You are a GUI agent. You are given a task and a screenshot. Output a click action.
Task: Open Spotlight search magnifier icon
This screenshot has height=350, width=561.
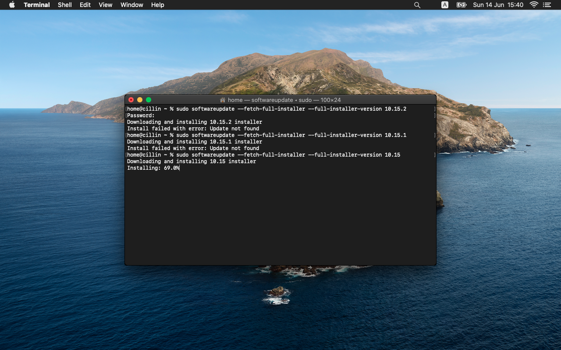417,5
